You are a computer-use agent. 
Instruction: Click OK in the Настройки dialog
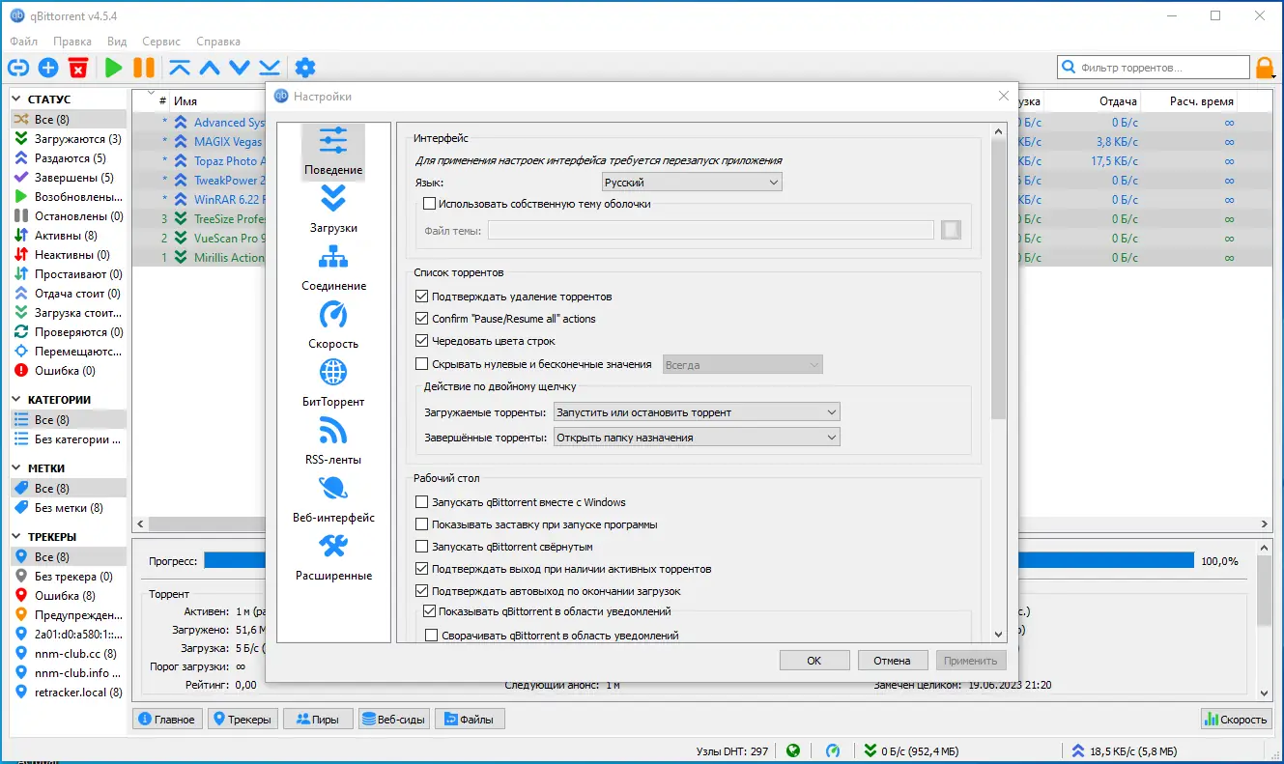(814, 661)
